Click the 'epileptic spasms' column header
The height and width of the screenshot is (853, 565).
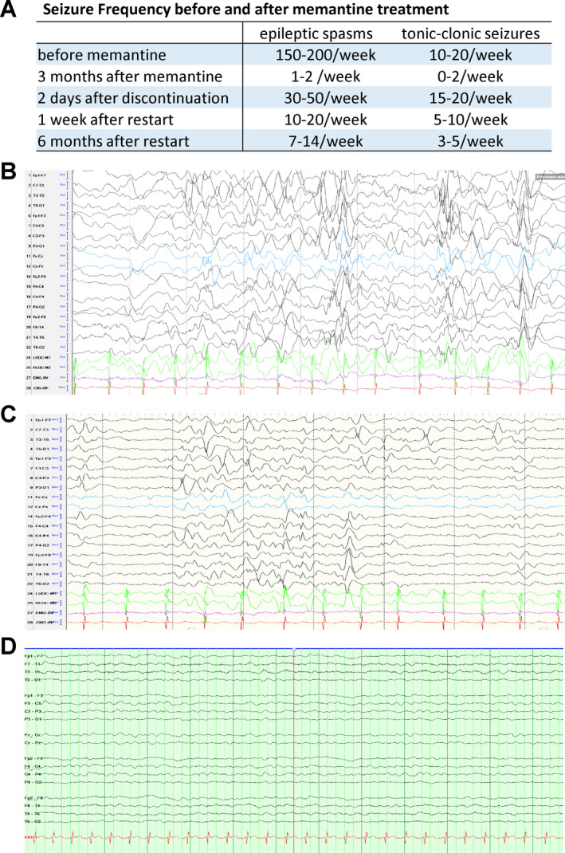tap(324, 36)
